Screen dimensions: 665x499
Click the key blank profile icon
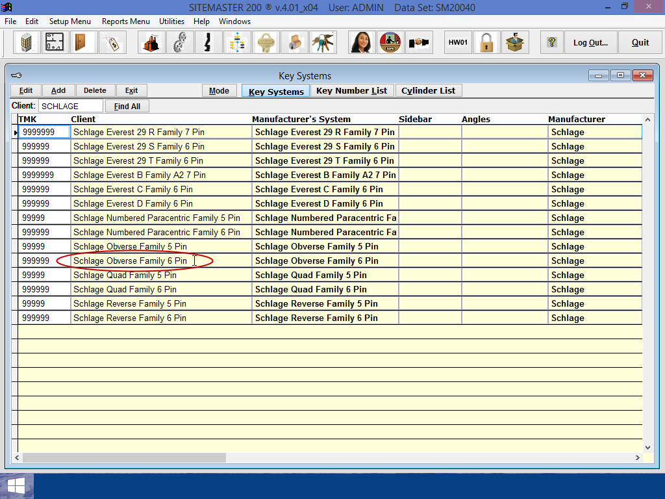tap(208, 42)
